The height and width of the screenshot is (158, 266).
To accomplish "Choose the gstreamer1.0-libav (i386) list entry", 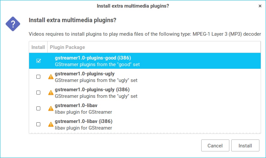I will pos(132,124).
